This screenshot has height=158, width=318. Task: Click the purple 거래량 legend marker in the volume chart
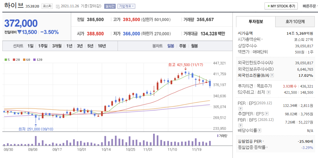(x=218, y=136)
